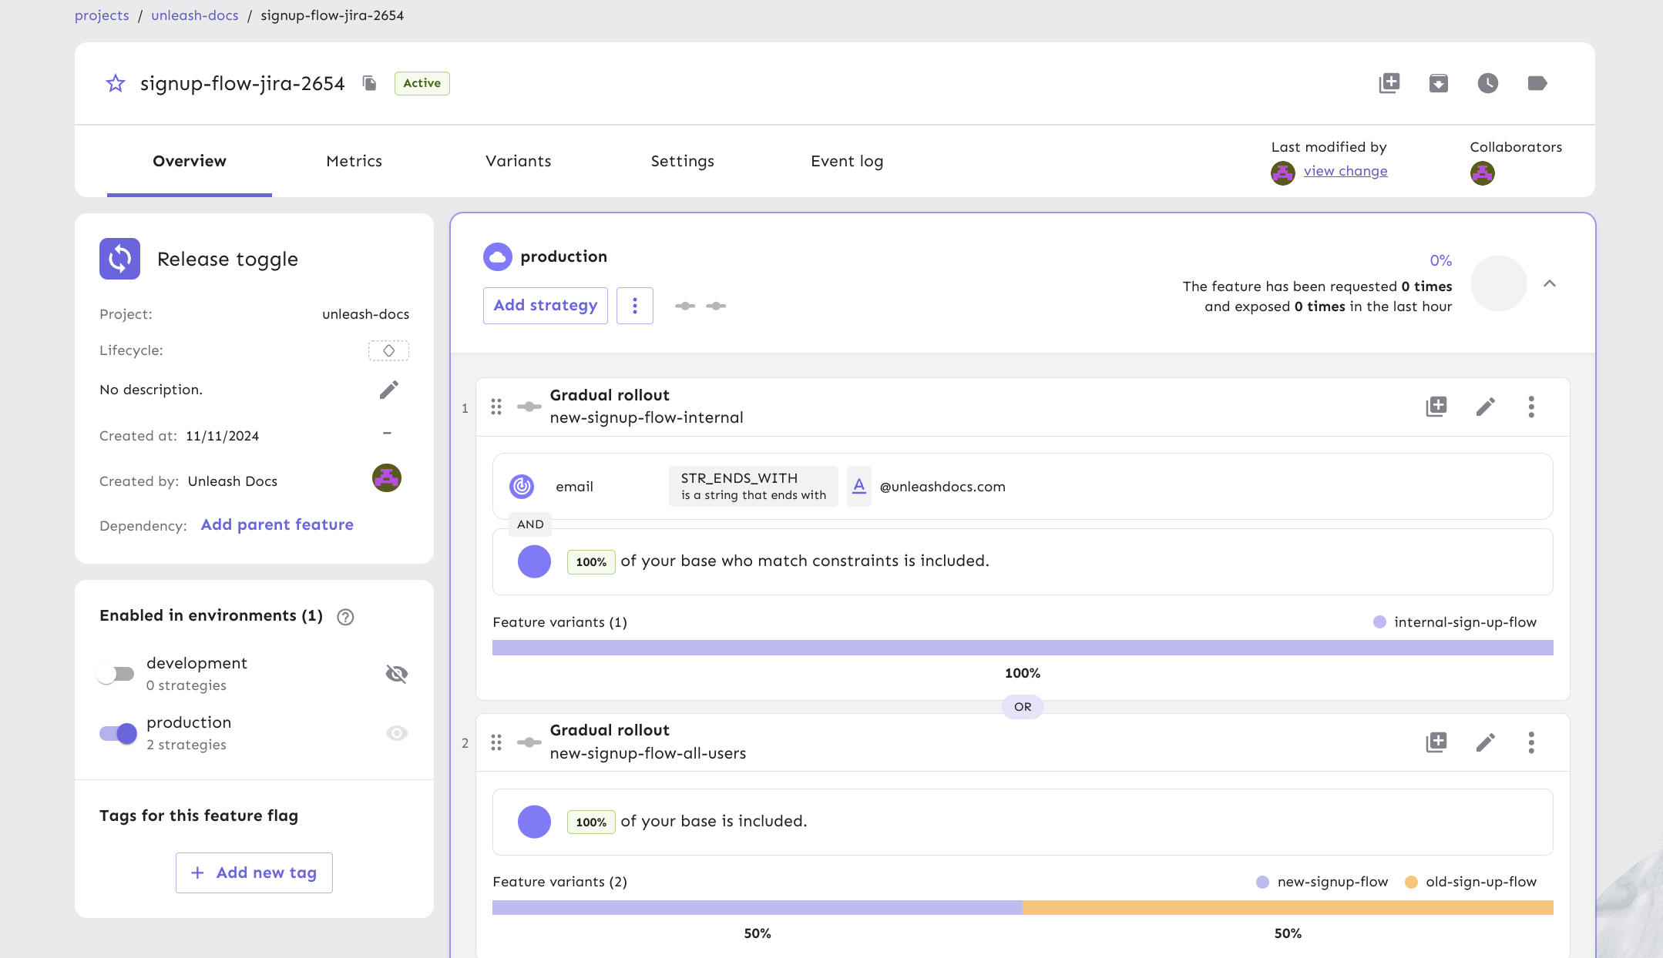The image size is (1663, 958).
Task: Collapse the production environment section
Action: tap(1549, 283)
